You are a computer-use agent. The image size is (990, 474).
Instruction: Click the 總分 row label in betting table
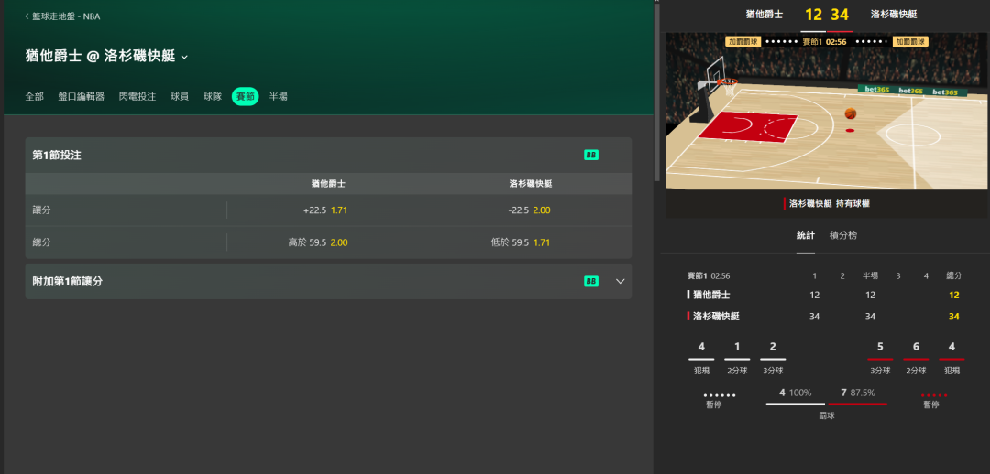(41, 242)
